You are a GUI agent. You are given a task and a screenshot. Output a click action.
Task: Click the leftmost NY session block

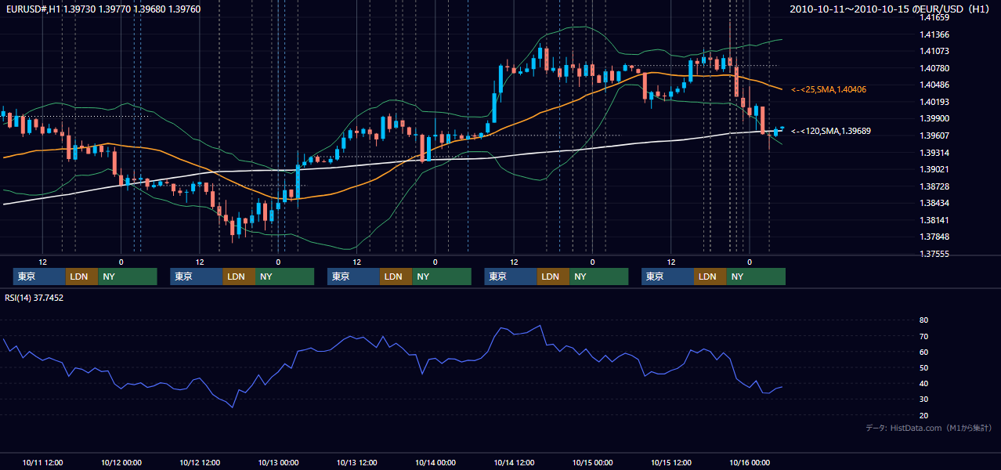point(128,277)
